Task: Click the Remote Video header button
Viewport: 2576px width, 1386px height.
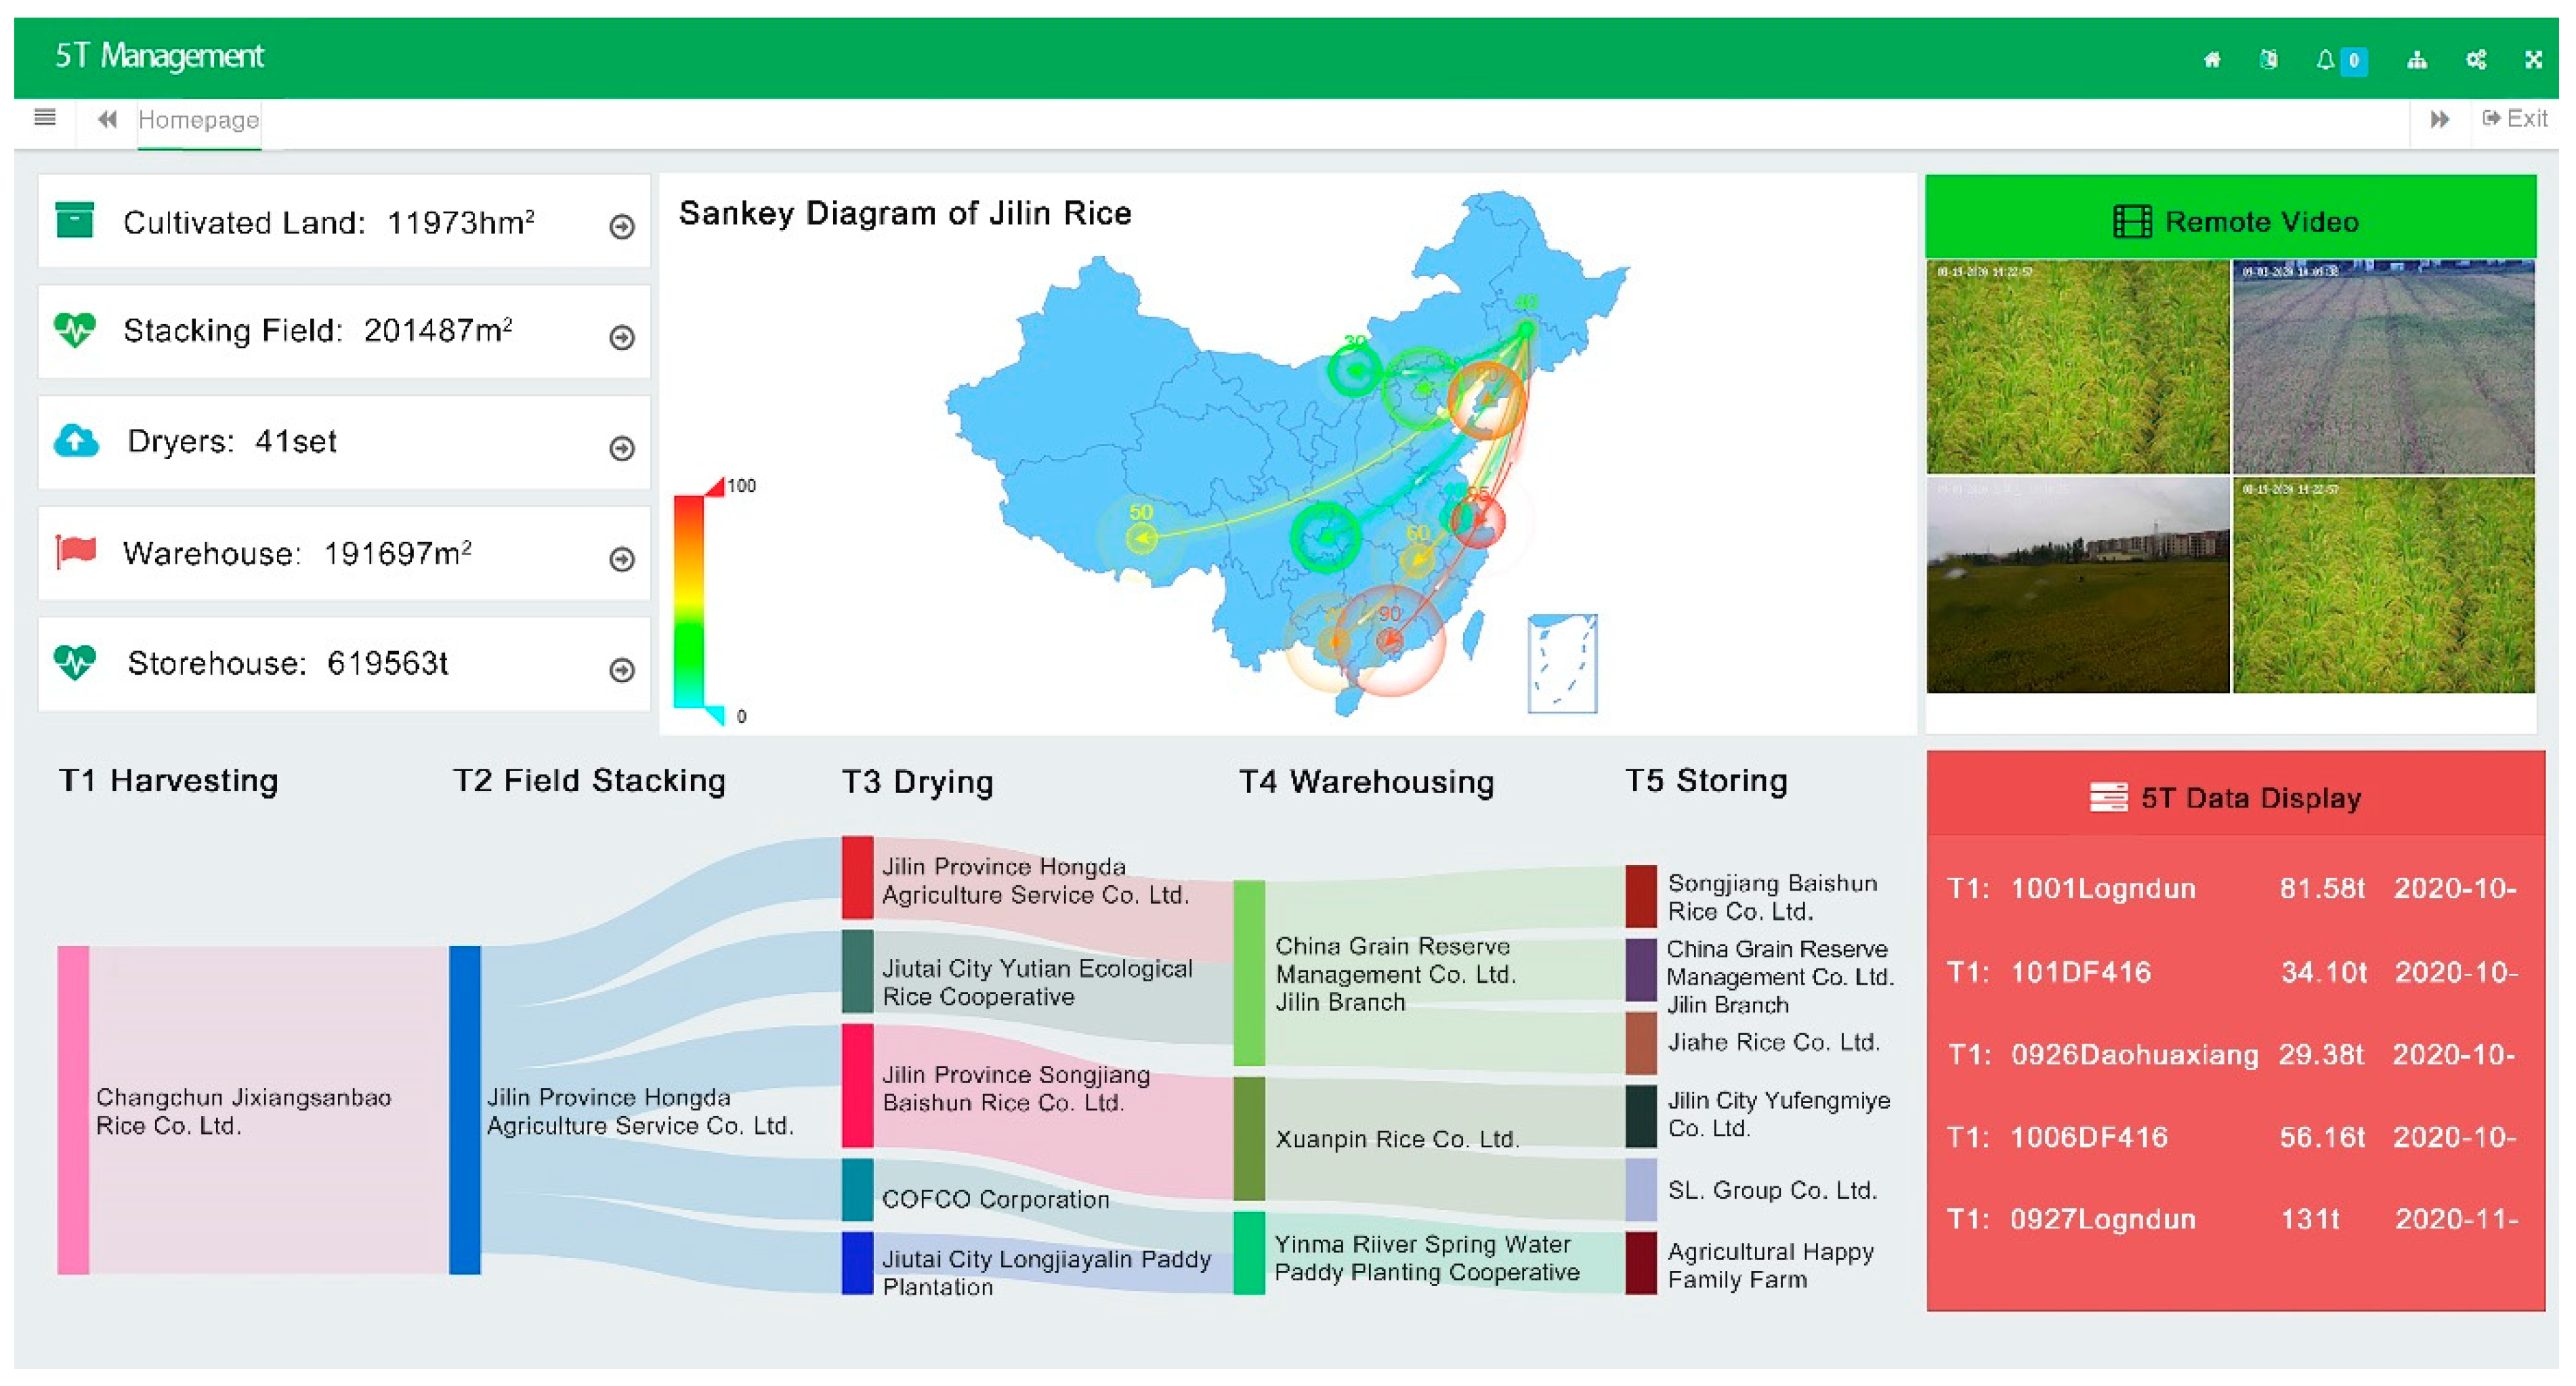Action: click(x=2230, y=217)
